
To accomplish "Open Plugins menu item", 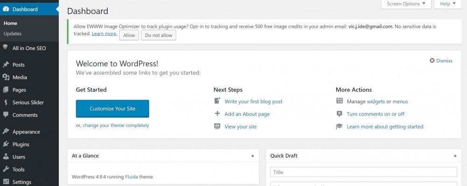I will 29,144.
